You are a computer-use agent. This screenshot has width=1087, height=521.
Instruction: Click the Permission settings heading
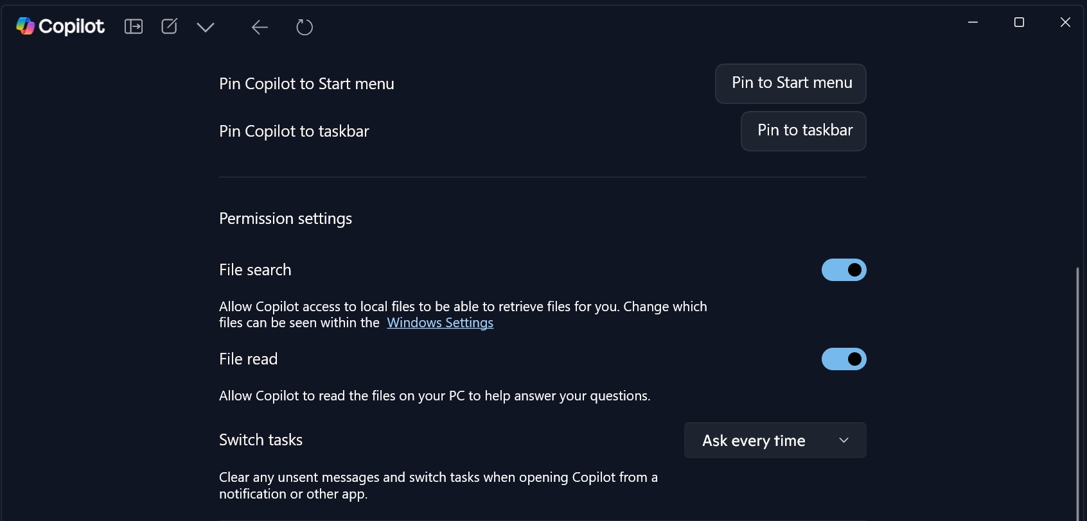[x=285, y=218]
